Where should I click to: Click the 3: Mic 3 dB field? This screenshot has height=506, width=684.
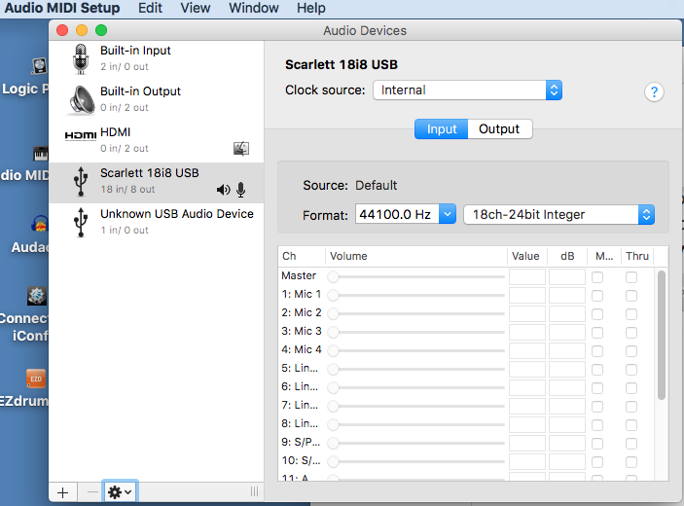[567, 333]
